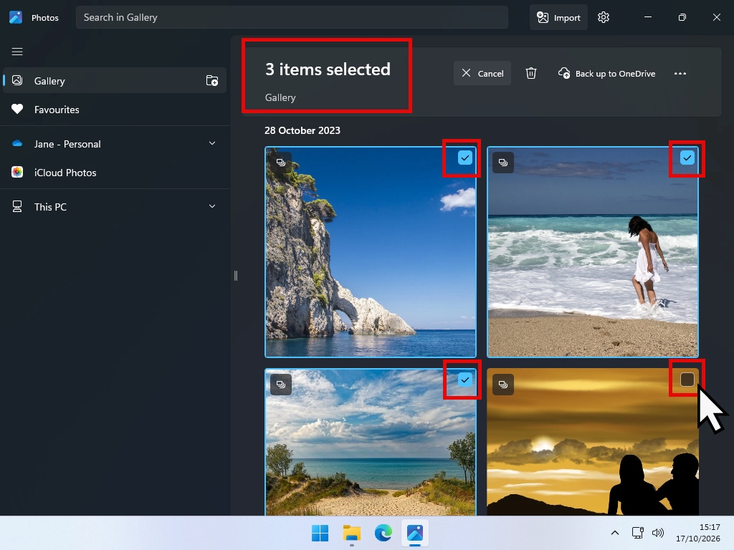The height and width of the screenshot is (550, 734).
Task: Open File Explorer from the taskbar
Action: click(351, 533)
